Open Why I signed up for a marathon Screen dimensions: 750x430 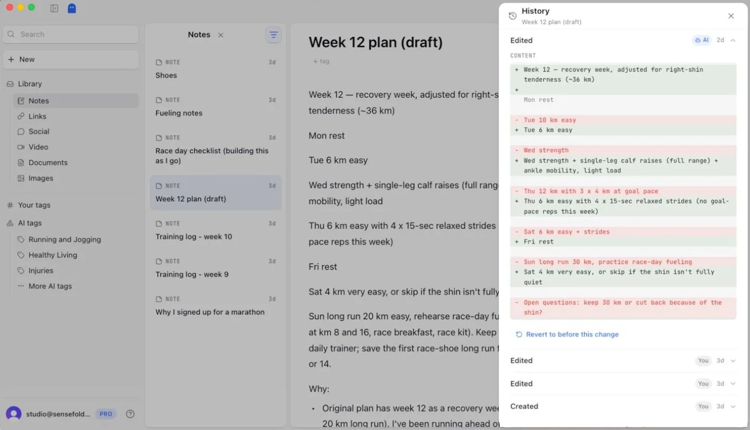[x=216, y=306]
